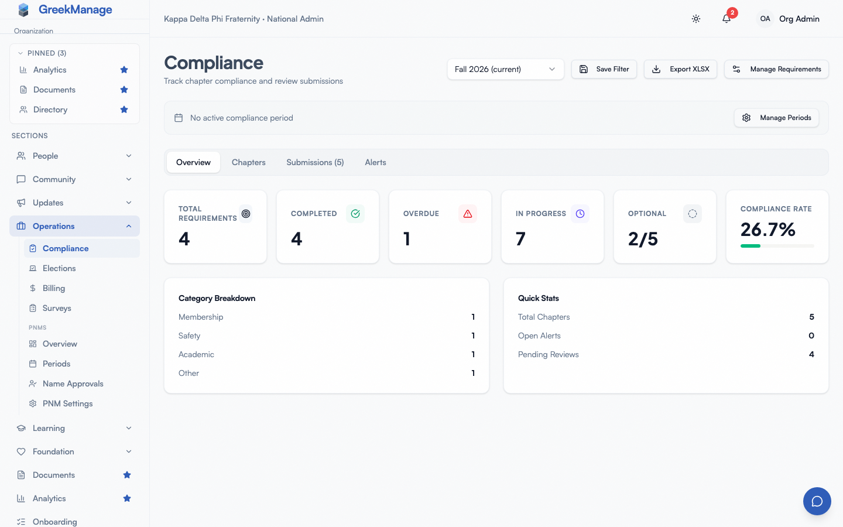
Task: Switch to the Chapters tab
Action: tap(249, 162)
